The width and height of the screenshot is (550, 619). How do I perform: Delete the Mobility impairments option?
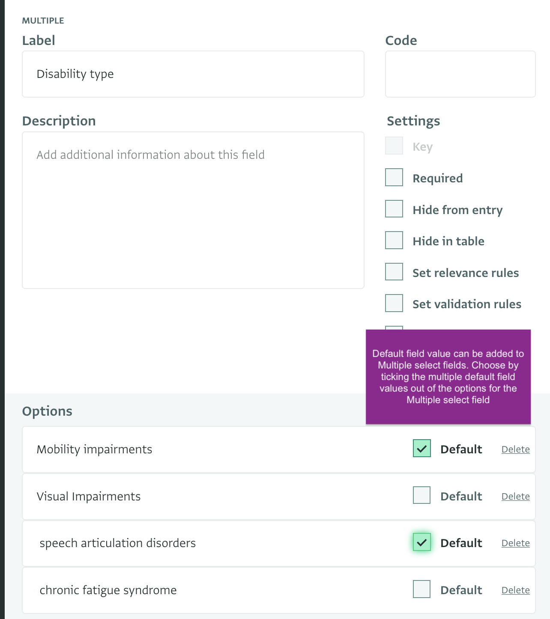515,449
